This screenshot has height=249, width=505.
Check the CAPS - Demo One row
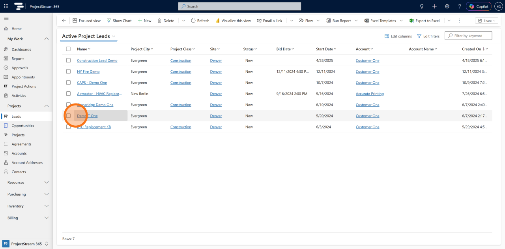tap(68, 83)
